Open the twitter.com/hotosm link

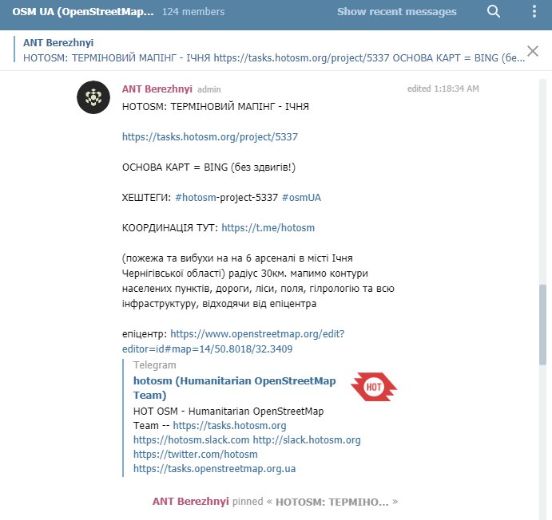pyautogui.click(x=196, y=455)
